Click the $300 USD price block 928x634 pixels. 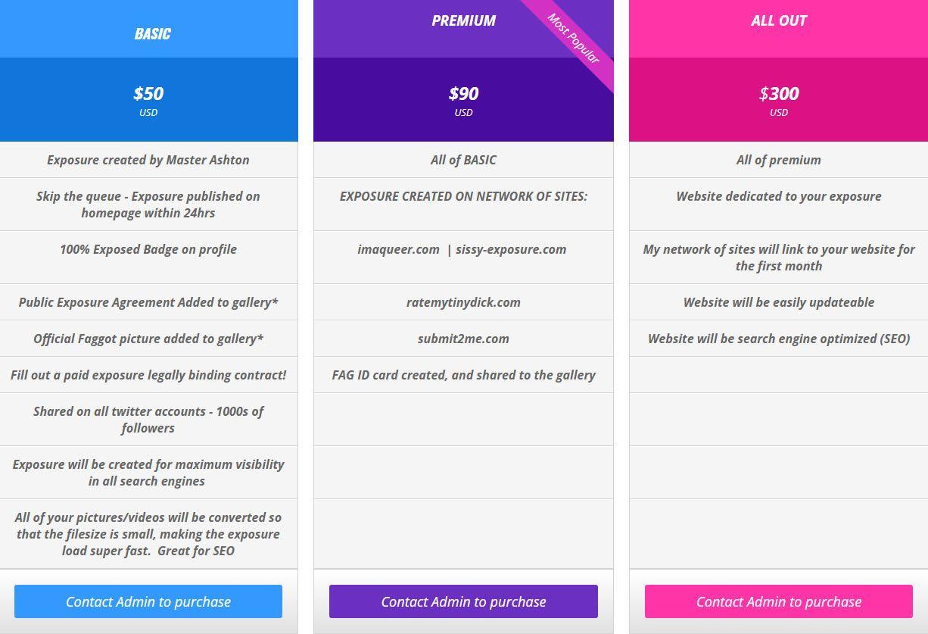coord(778,100)
